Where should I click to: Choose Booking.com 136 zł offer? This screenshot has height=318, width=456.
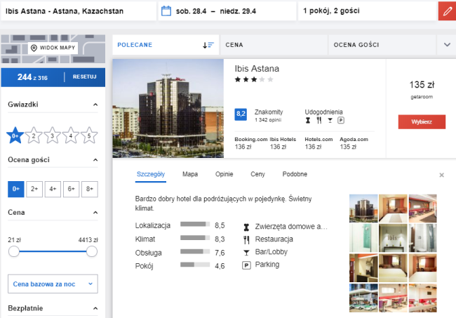click(250, 143)
